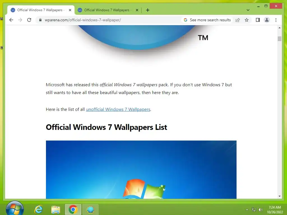Open the Chrome side panel
287x215 pixels.
[x=258, y=20]
